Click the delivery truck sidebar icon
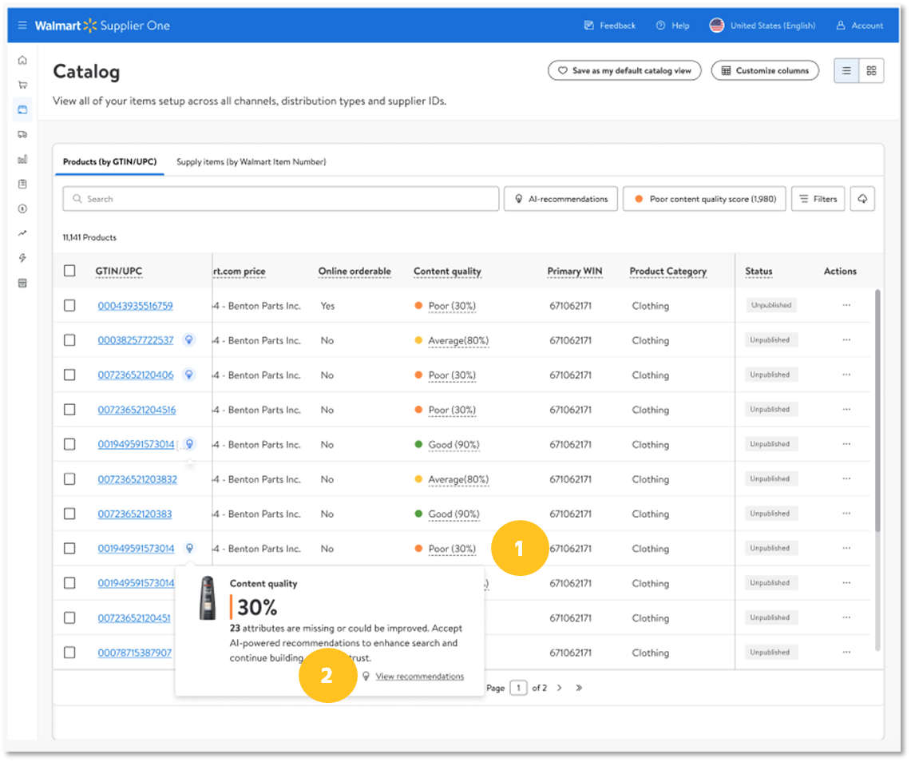This screenshot has width=911, height=762. pyautogui.click(x=22, y=134)
